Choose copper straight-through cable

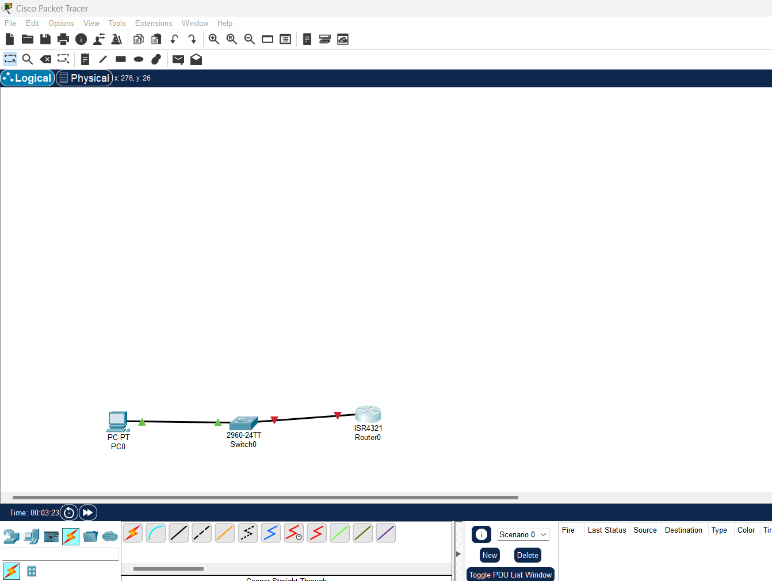point(179,533)
